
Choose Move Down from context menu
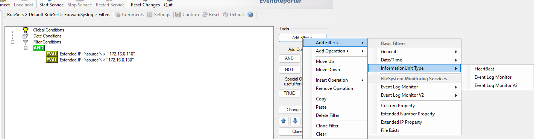click(x=335, y=70)
